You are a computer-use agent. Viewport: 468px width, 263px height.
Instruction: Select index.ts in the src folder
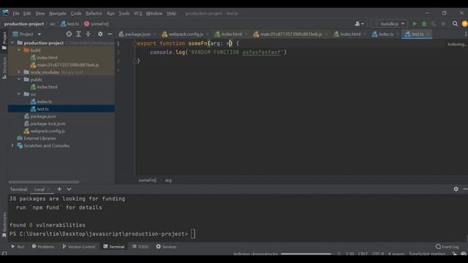point(44,102)
